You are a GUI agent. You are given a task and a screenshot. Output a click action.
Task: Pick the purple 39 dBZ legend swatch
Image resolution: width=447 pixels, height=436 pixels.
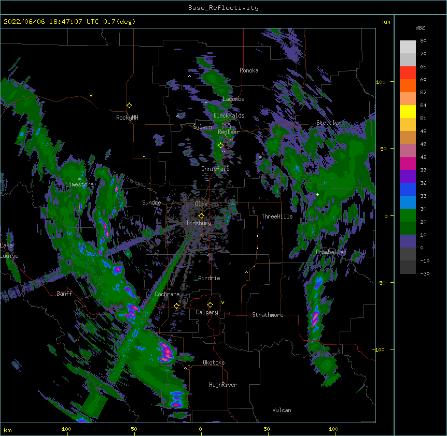pyautogui.click(x=408, y=176)
